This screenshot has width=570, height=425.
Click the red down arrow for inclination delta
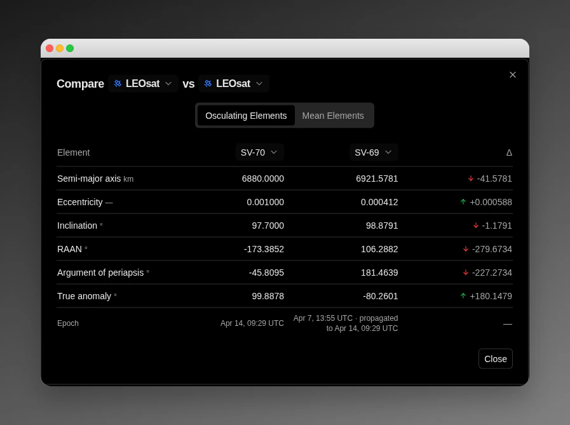pos(476,226)
